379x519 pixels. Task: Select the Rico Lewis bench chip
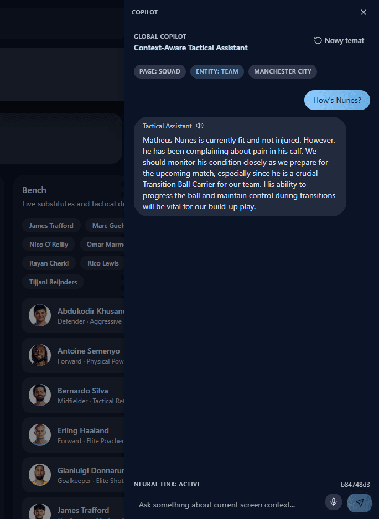(x=102, y=263)
